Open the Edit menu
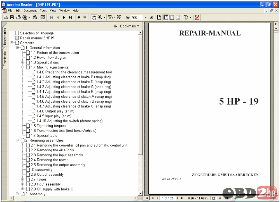The image size is (280, 202). point(18,11)
